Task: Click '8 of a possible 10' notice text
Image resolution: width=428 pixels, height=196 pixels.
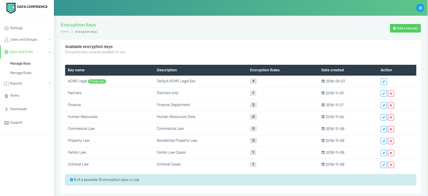Action: 106,180
